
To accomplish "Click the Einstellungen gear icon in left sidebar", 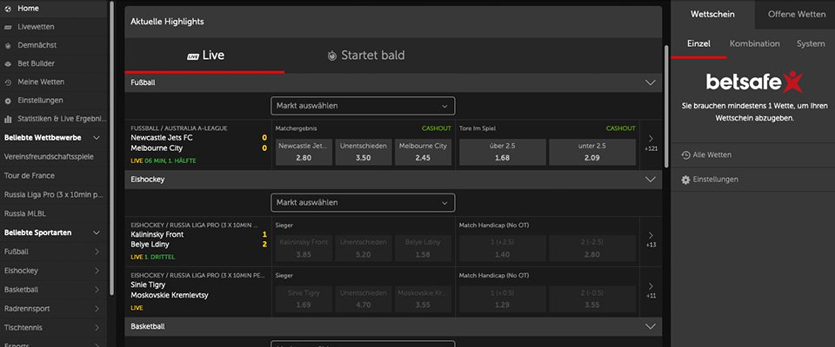I will pos(8,101).
